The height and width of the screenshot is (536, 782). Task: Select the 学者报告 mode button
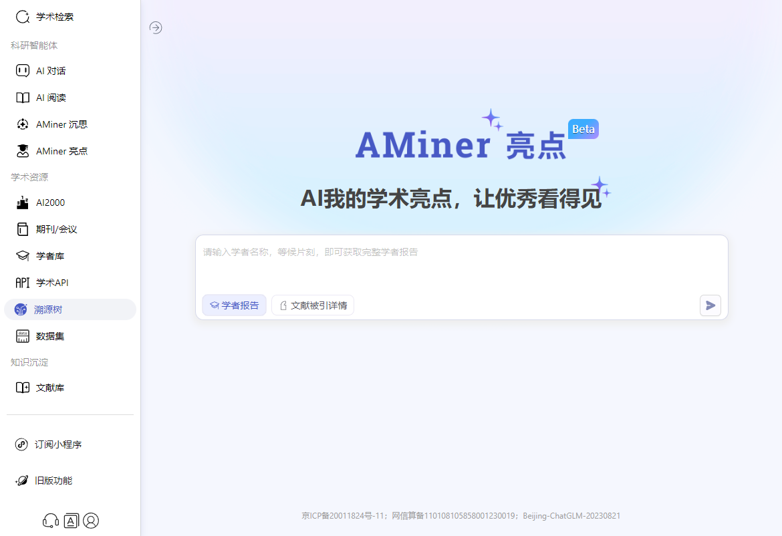coord(234,305)
